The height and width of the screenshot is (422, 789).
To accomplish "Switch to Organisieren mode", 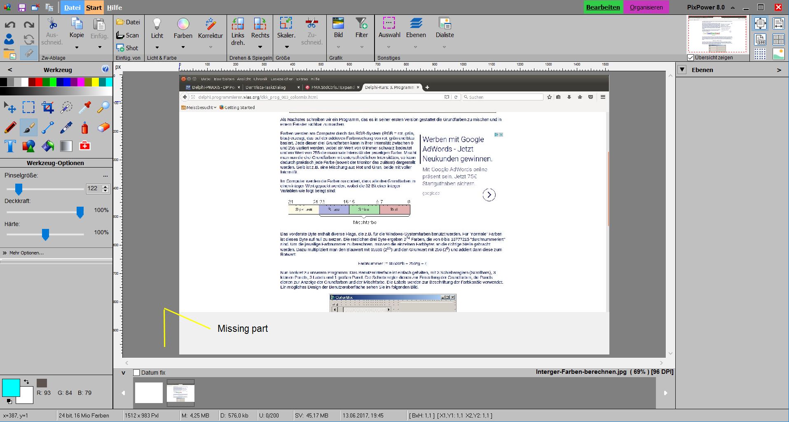I will [646, 7].
